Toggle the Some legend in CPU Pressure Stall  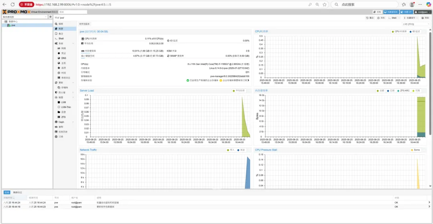click(416, 150)
